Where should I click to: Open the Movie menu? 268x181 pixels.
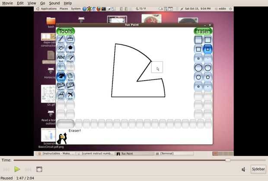7,3
